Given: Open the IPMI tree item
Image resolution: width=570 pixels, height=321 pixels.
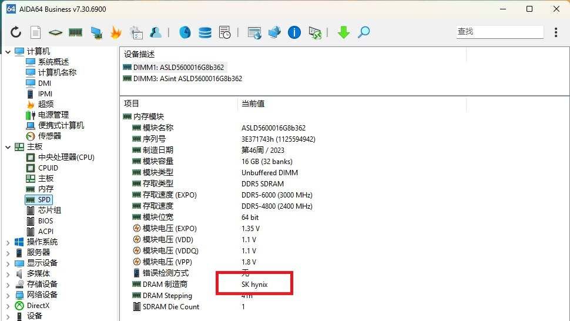Looking at the screenshot, I should tap(45, 94).
